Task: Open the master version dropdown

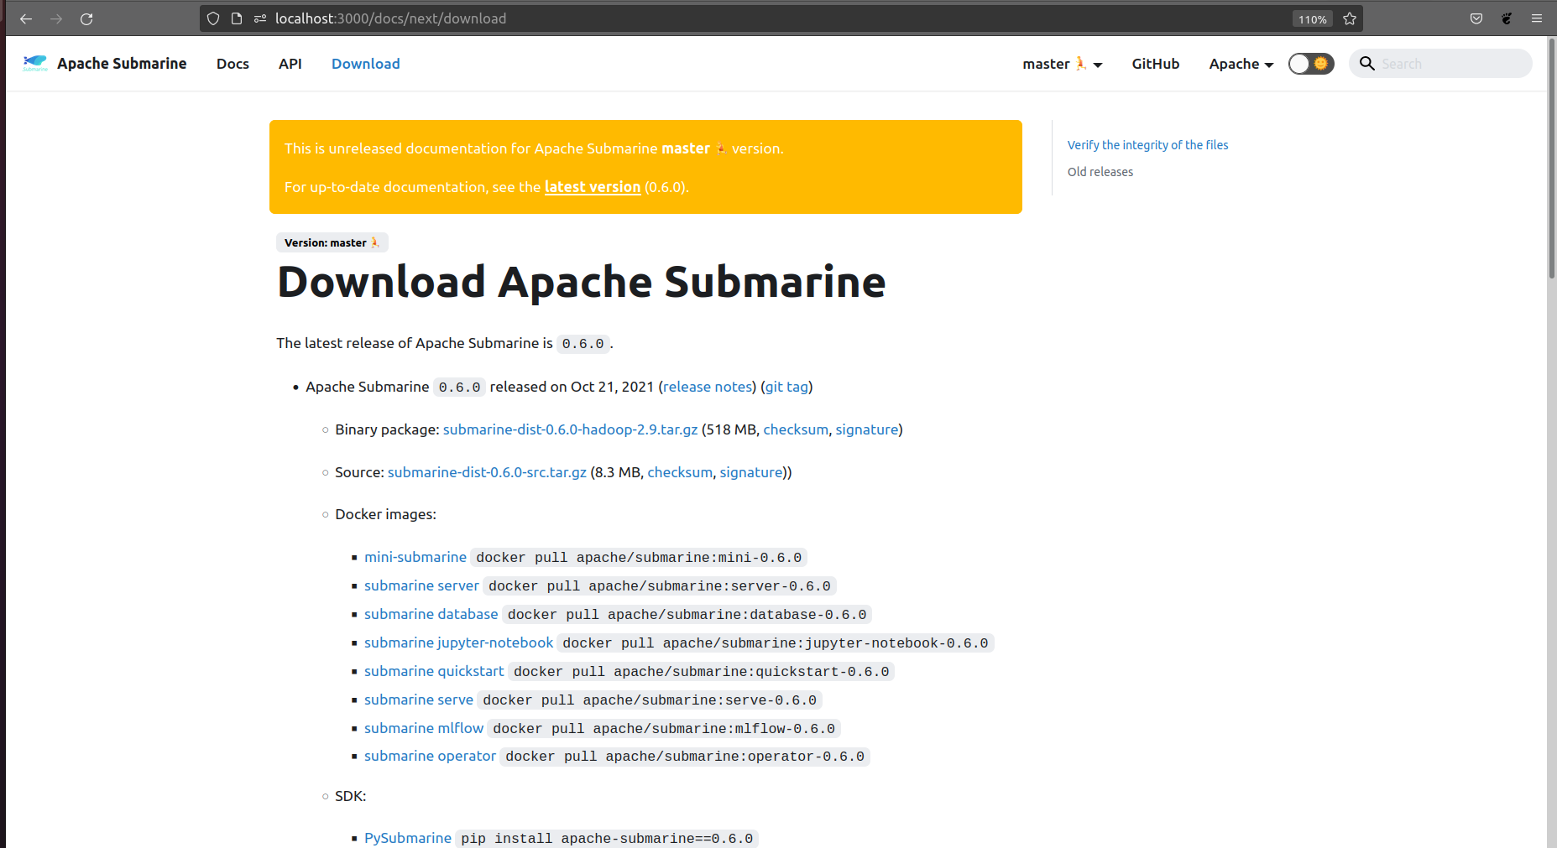Action: 1062,64
